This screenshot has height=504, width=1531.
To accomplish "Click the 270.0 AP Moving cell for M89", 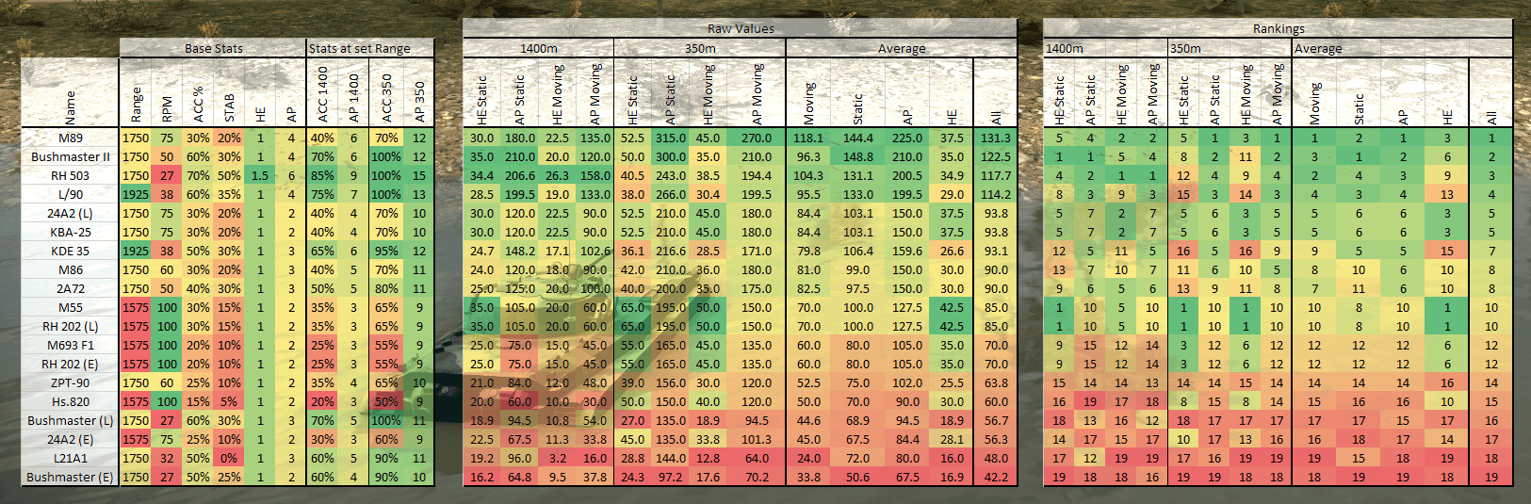I will pos(757,138).
